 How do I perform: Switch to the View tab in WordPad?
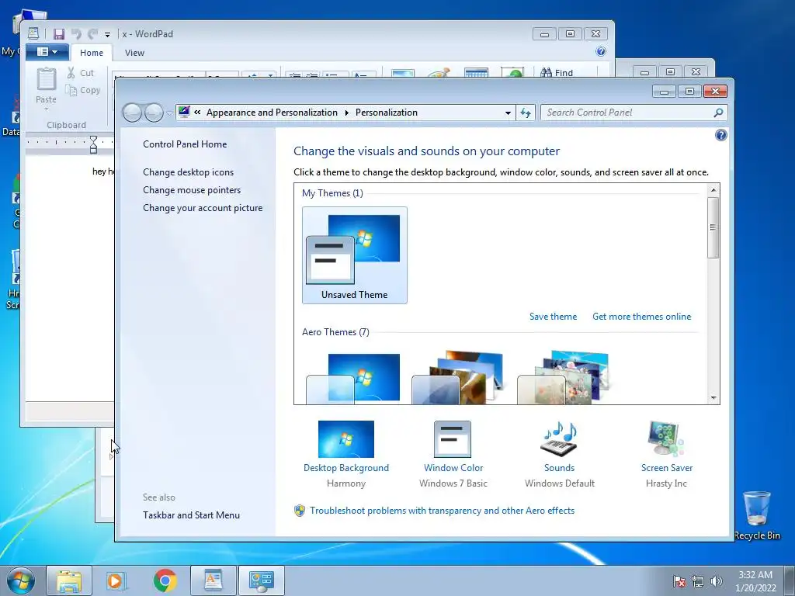(134, 53)
